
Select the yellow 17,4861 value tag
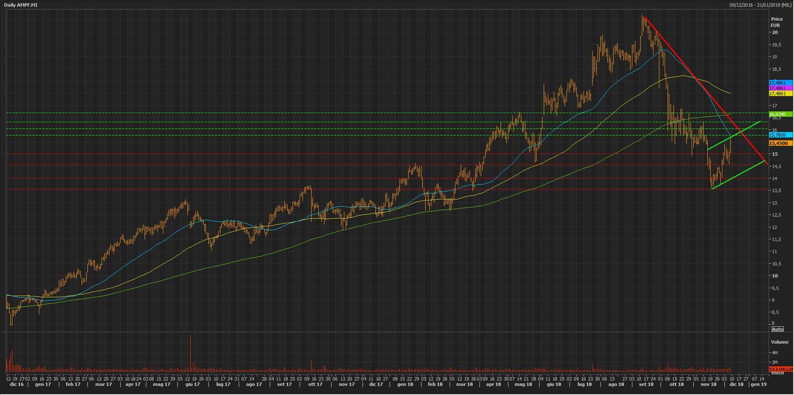[780, 94]
